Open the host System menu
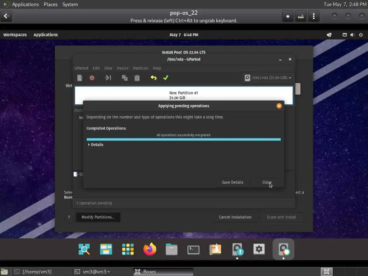The width and height of the screenshot is (368, 276). pyautogui.click(x=70, y=4)
